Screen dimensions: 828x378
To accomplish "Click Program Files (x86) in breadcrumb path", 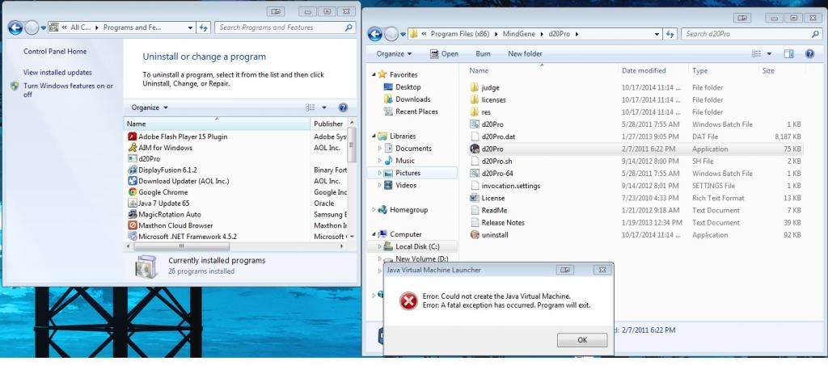I will (x=459, y=34).
